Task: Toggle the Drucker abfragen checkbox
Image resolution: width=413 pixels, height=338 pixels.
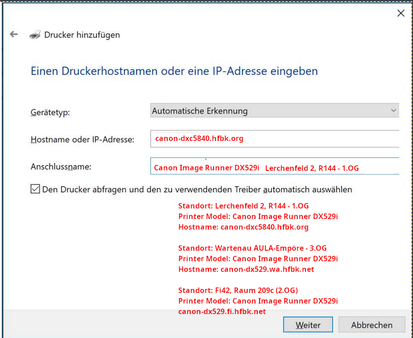Action: click(x=35, y=189)
